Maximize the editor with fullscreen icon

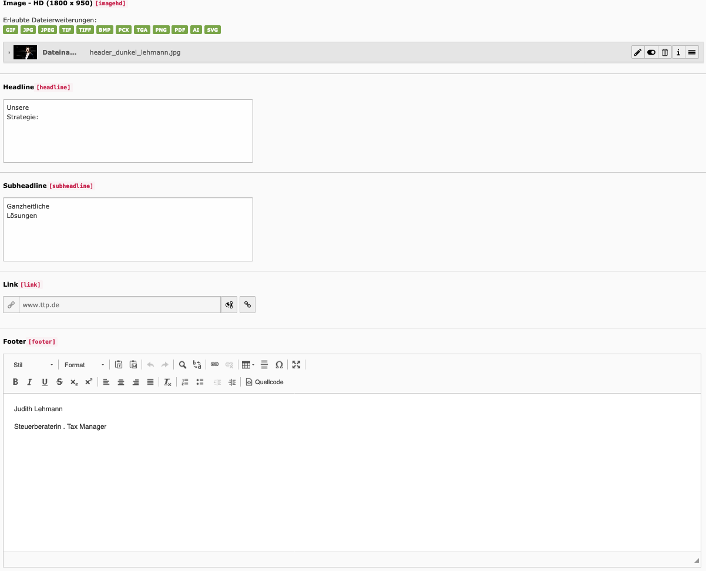[x=296, y=365]
